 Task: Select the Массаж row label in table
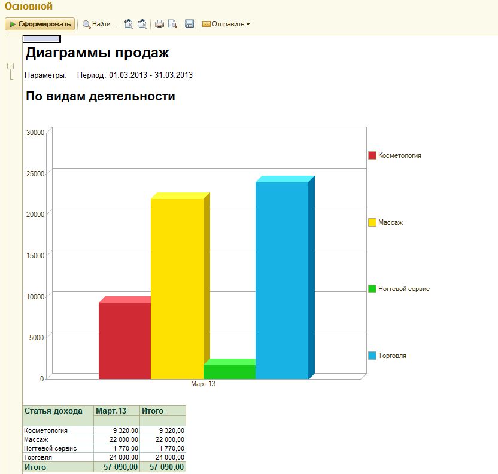(x=58, y=439)
